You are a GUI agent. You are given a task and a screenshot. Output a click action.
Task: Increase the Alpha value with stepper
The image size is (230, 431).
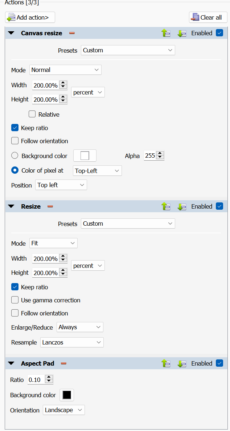[160, 153]
